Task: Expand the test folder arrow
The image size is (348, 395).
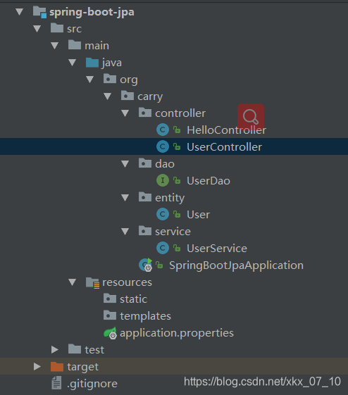Action: (x=55, y=349)
